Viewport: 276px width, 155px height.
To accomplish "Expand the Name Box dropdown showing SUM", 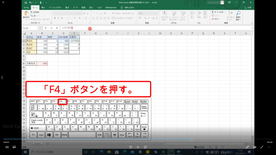I will point(37,28).
